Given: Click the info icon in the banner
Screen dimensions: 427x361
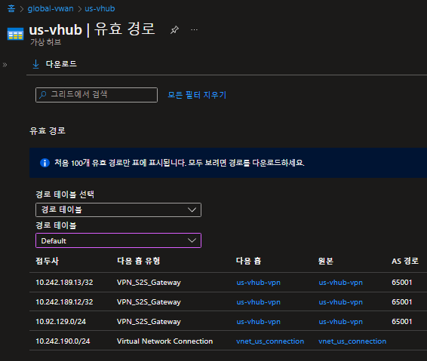Looking at the screenshot, I should pos(45,163).
